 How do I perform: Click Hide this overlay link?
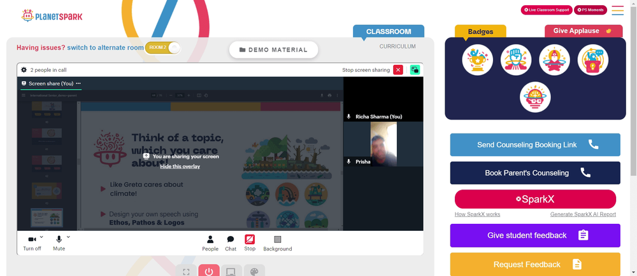tap(180, 166)
